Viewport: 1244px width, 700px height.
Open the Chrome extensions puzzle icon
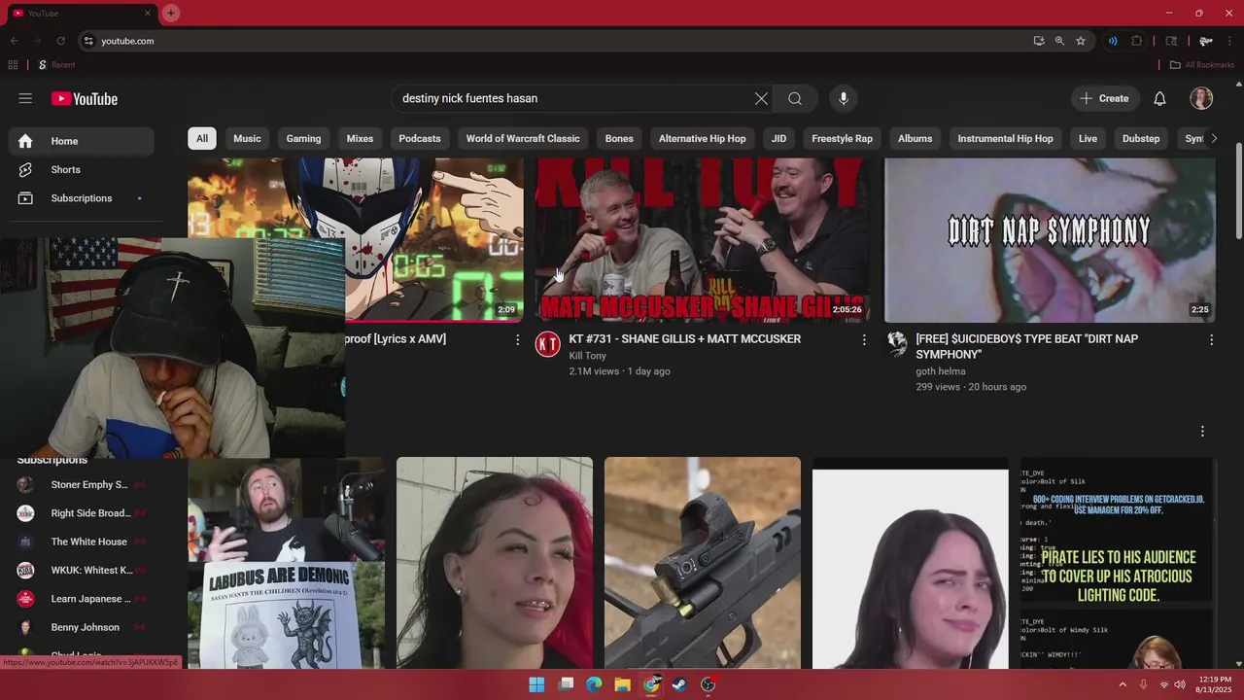pos(1137,41)
